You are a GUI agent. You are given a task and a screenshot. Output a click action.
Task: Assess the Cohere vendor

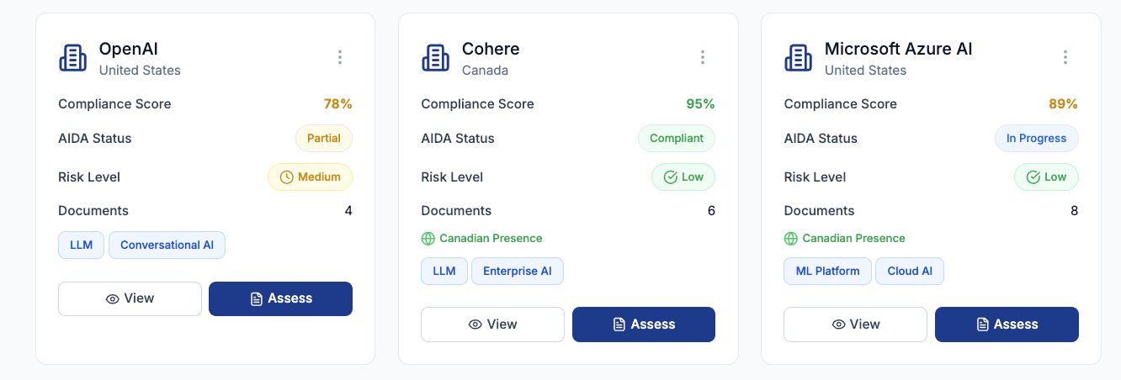[x=644, y=325]
